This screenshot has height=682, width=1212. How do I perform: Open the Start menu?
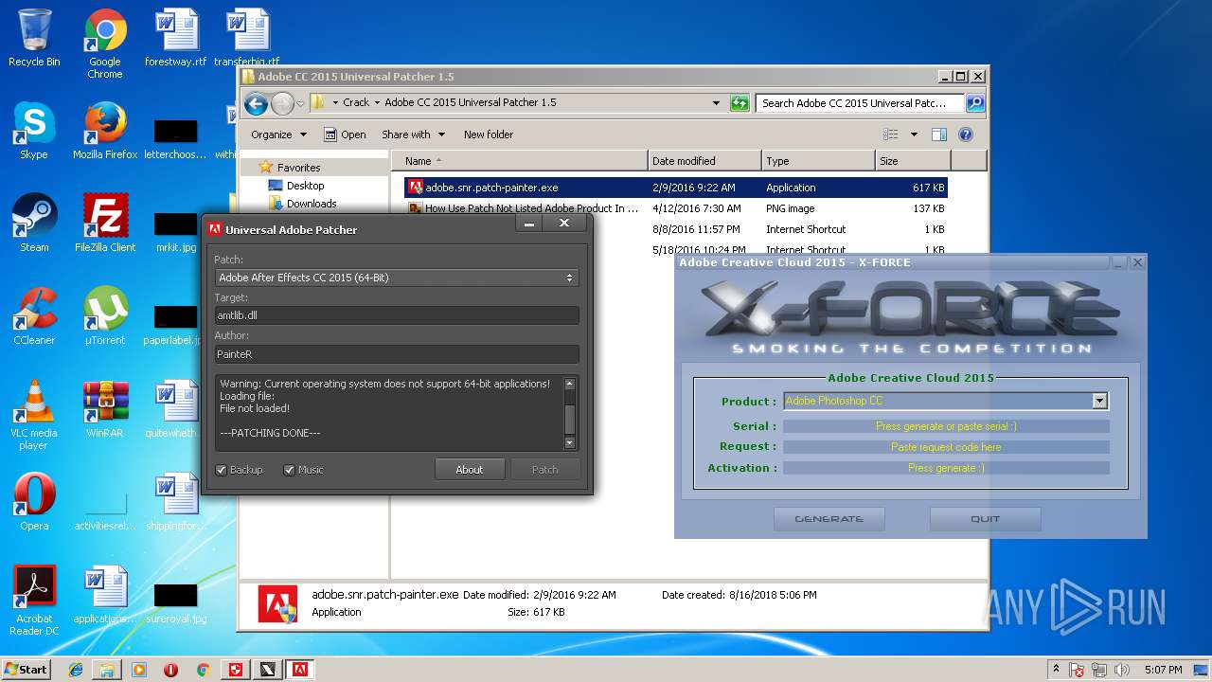26,670
